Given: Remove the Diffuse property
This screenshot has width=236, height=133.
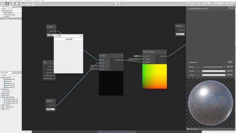Looking at the screenshot, I should tap(229, 67).
